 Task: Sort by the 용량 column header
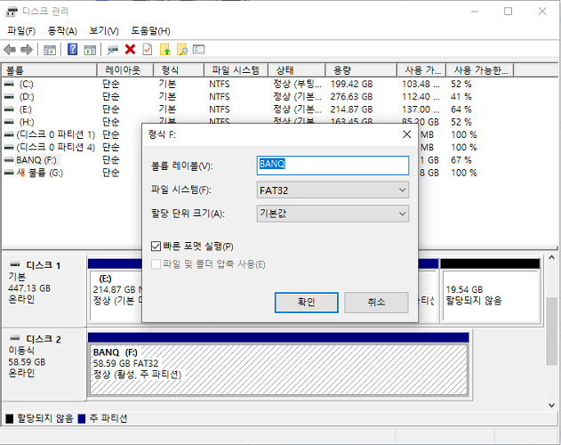tap(361, 70)
